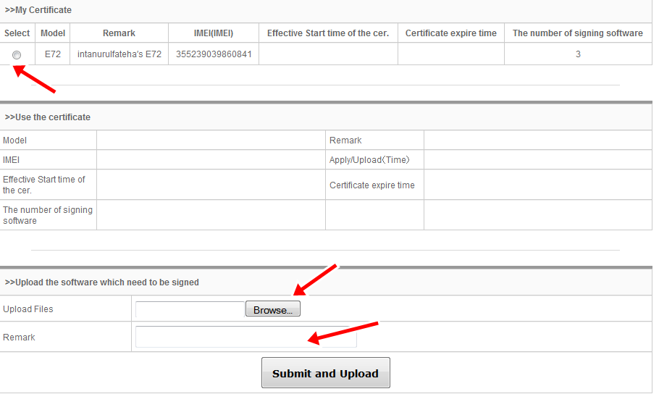Click into the upload Remark text field
The width and height of the screenshot is (659, 394).
click(246, 337)
